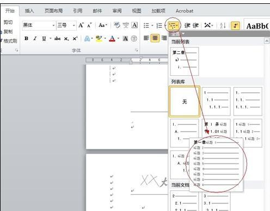This screenshot has width=270, height=211.
Task: Switch to the 插入 tab
Action: (x=29, y=11)
